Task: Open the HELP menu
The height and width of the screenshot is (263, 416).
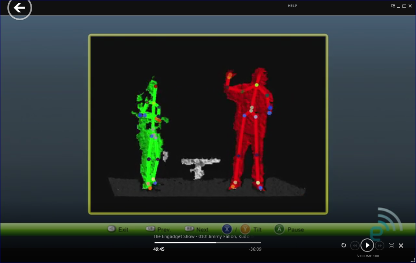Action: 292,6
